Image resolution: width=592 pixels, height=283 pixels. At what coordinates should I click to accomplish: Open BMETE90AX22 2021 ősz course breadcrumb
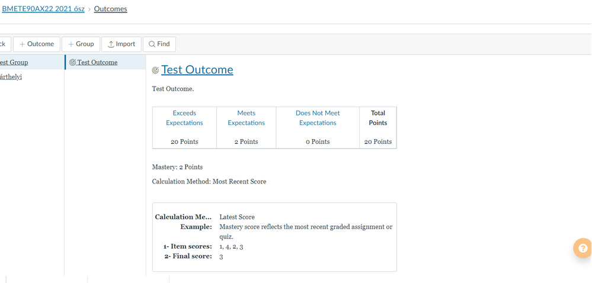coord(43,9)
